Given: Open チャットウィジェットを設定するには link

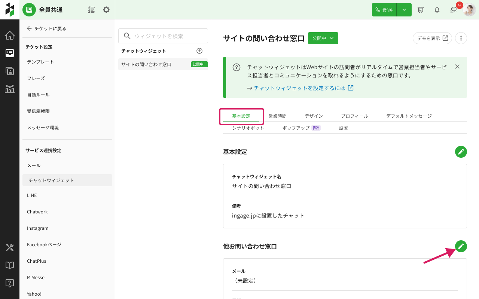Looking at the screenshot, I should click(303, 88).
